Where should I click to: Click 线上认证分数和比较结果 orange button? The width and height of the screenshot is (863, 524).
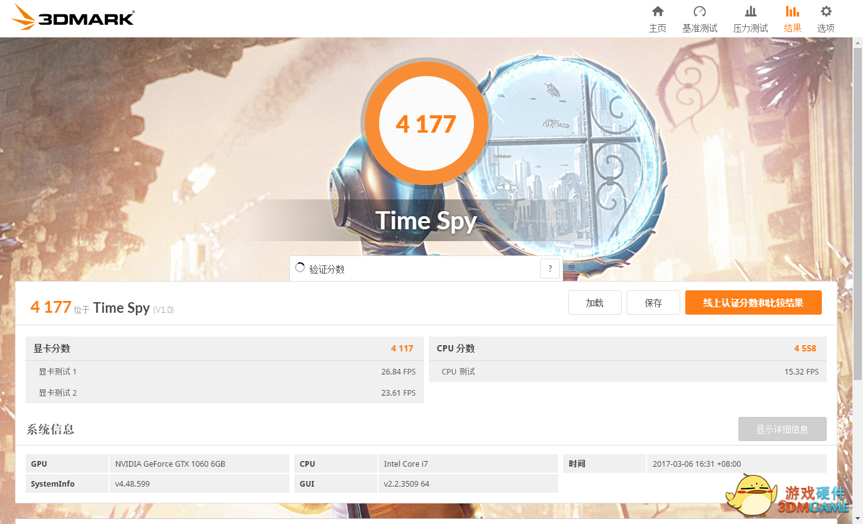[753, 303]
